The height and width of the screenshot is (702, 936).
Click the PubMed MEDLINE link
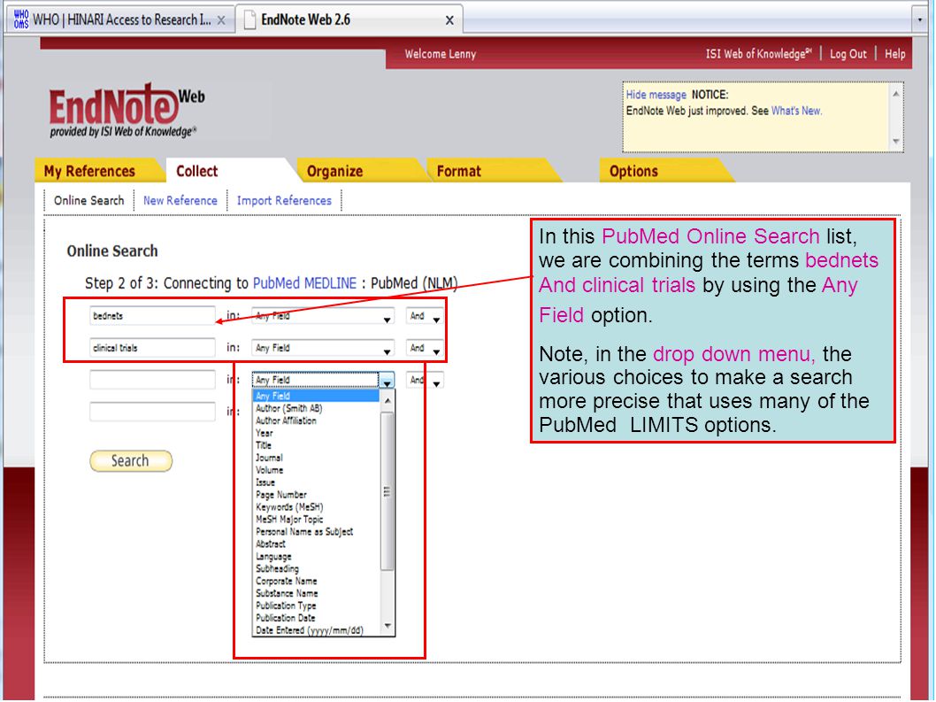coord(304,283)
